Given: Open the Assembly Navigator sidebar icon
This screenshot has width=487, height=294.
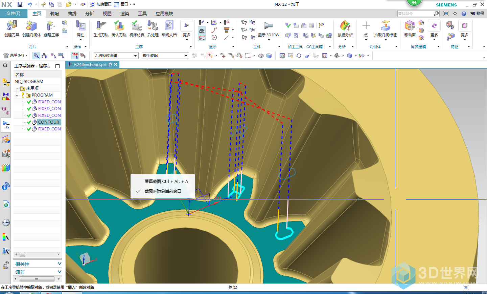Looking at the screenshot, I should [x=6, y=82].
